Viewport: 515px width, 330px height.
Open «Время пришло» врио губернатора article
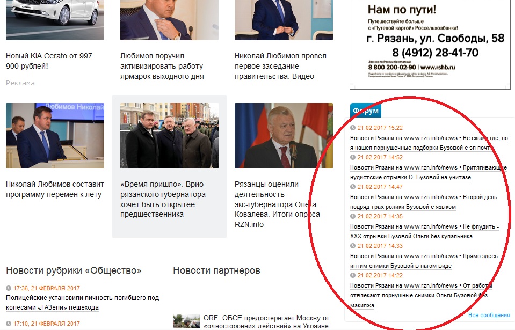pos(163,199)
